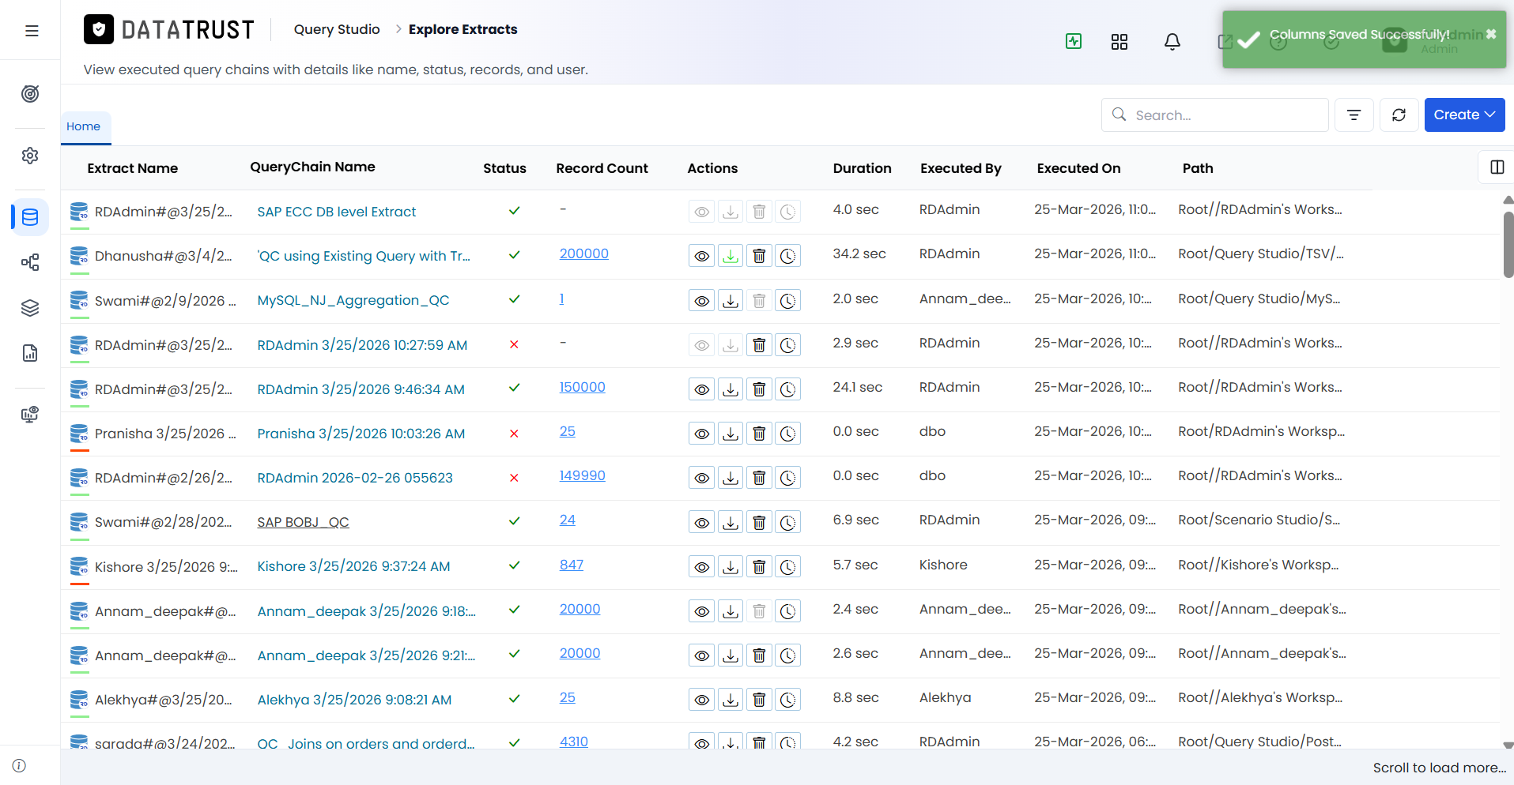Select the Swami#@2/28/202... extract name
The height and width of the screenshot is (785, 1514).
163,522
